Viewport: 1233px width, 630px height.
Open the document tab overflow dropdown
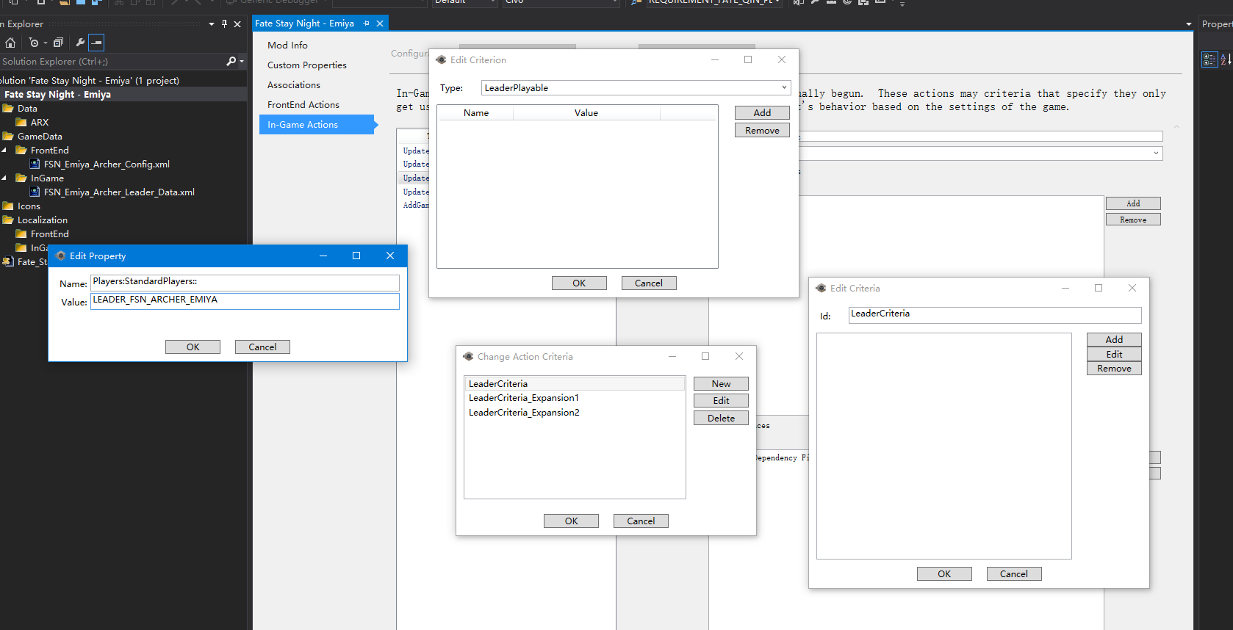[x=1188, y=24]
